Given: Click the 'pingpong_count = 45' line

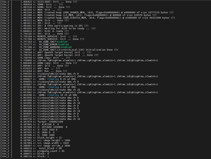Looking at the screenshot, I should [32, 151].
